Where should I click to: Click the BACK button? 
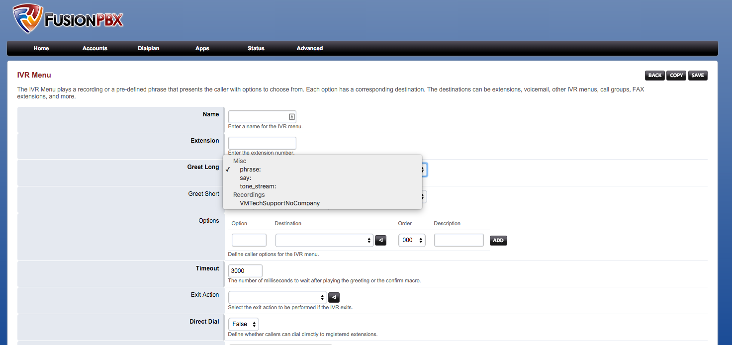click(x=655, y=76)
